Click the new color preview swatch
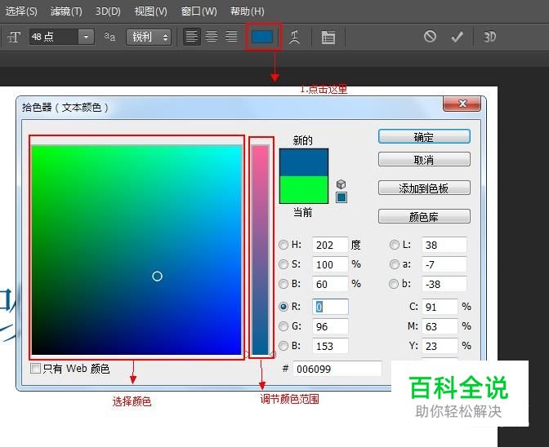This screenshot has height=447, width=549. pos(304,162)
